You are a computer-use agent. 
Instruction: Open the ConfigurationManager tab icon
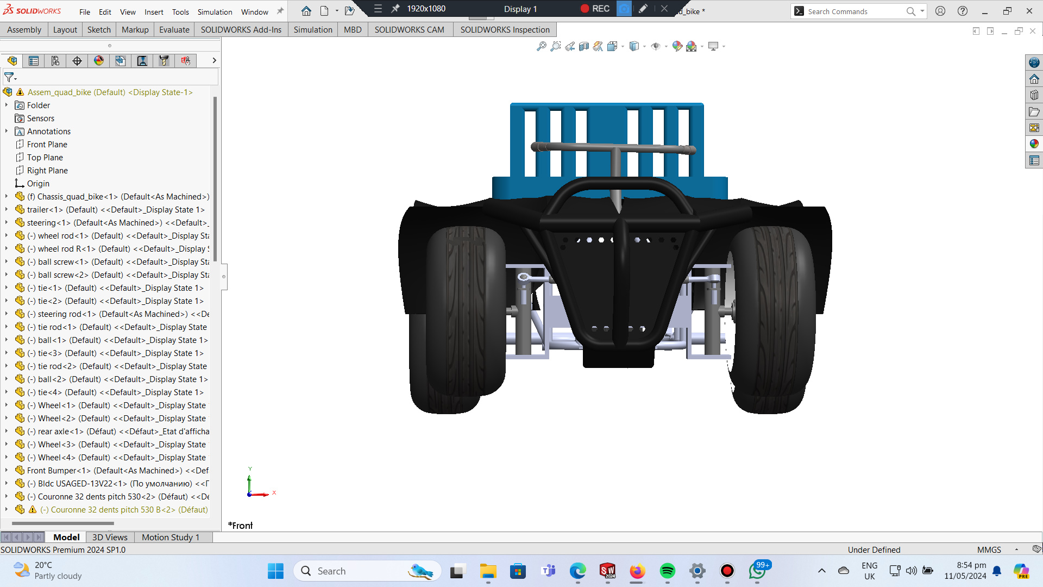coord(55,61)
